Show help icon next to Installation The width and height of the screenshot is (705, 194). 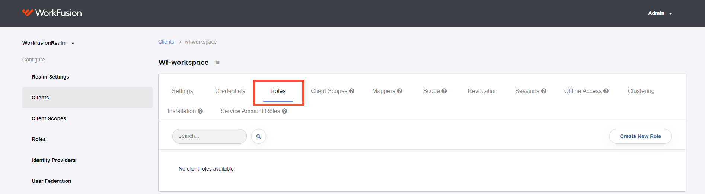point(200,111)
